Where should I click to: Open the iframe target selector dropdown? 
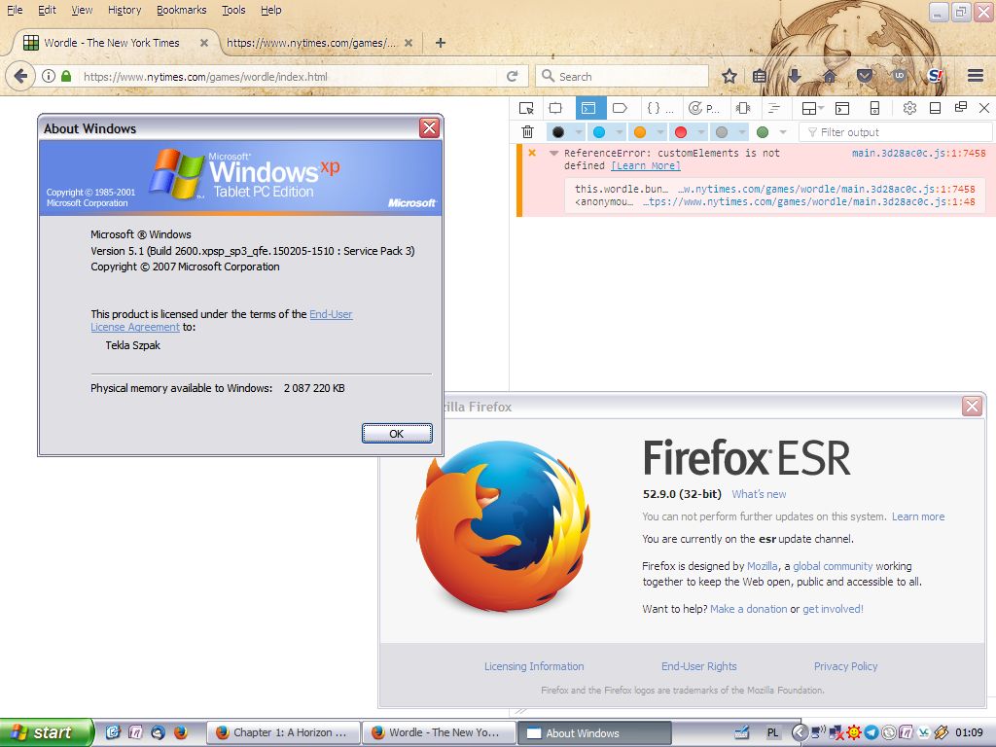(812, 108)
